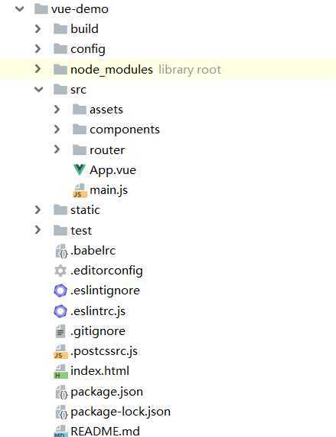Expand the node_modules folder arrow

(38, 69)
